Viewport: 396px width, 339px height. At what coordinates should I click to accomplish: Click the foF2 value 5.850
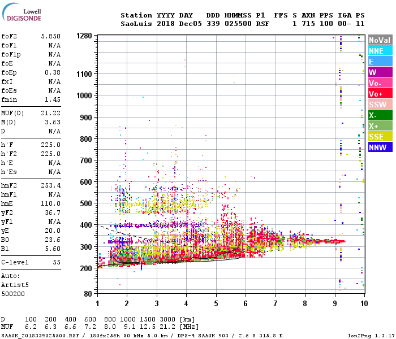pyautogui.click(x=51, y=36)
